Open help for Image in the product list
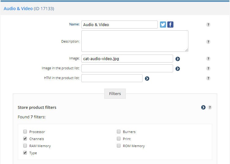 [x=208, y=68]
